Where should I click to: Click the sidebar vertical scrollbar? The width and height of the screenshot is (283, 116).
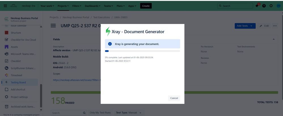pyautogui.click(x=41, y=96)
